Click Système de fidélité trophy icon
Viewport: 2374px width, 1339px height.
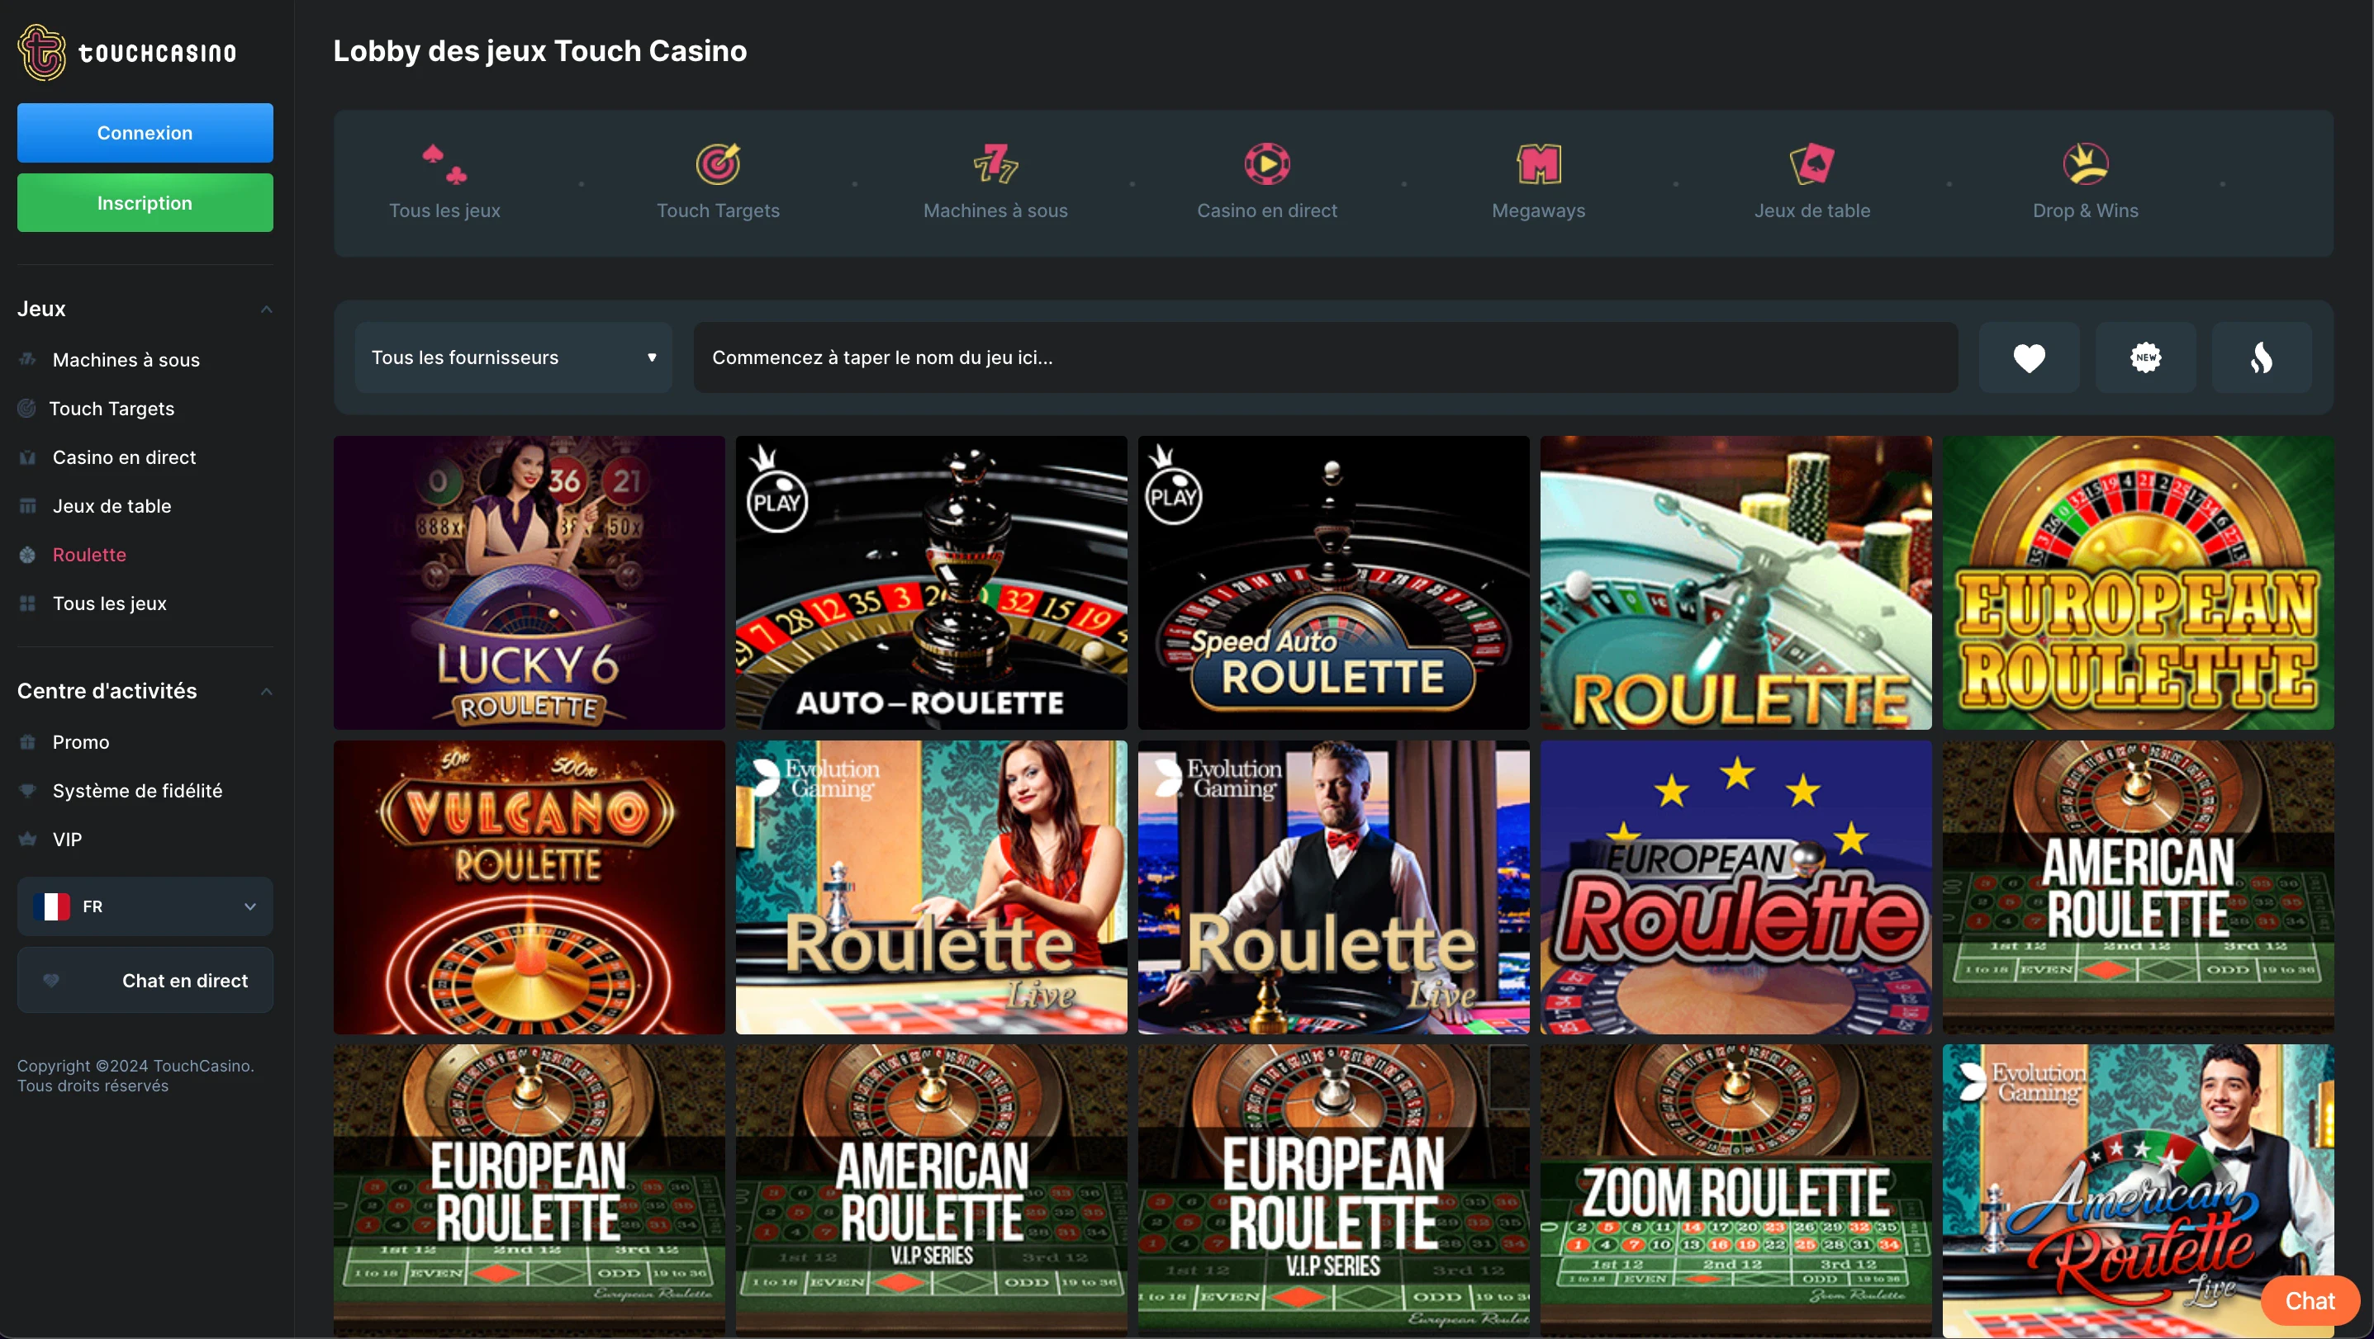[x=27, y=790]
